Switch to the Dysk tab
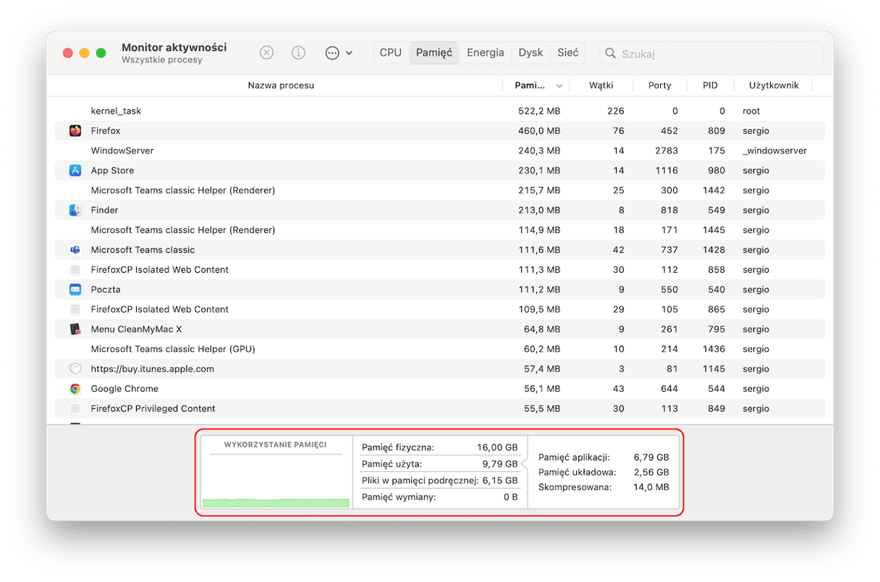The image size is (880, 582). pyautogui.click(x=531, y=53)
